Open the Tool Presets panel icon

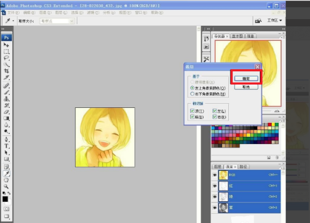tap(206, 59)
